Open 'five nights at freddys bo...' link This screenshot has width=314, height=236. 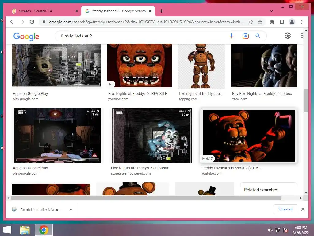pyautogui.click(x=201, y=93)
